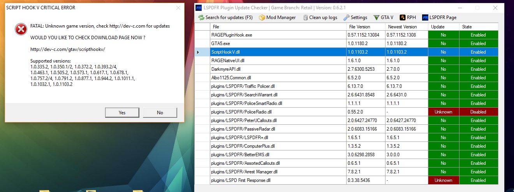Click the red error icon in the dialog

point(21,29)
